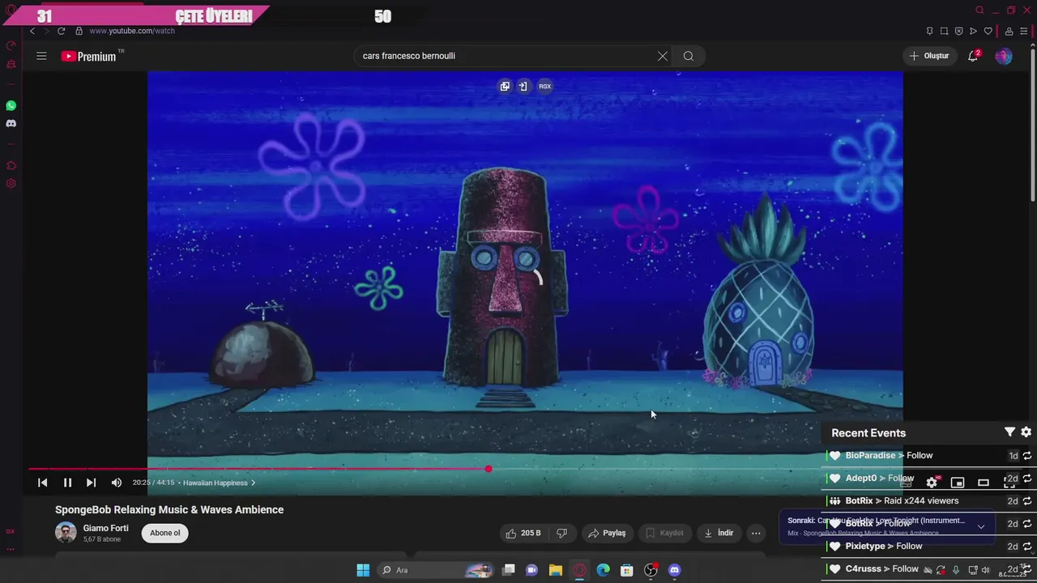This screenshot has width=1037, height=583.
Task: Open the ad blocker shield icon
Action: [x=958, y=31]
